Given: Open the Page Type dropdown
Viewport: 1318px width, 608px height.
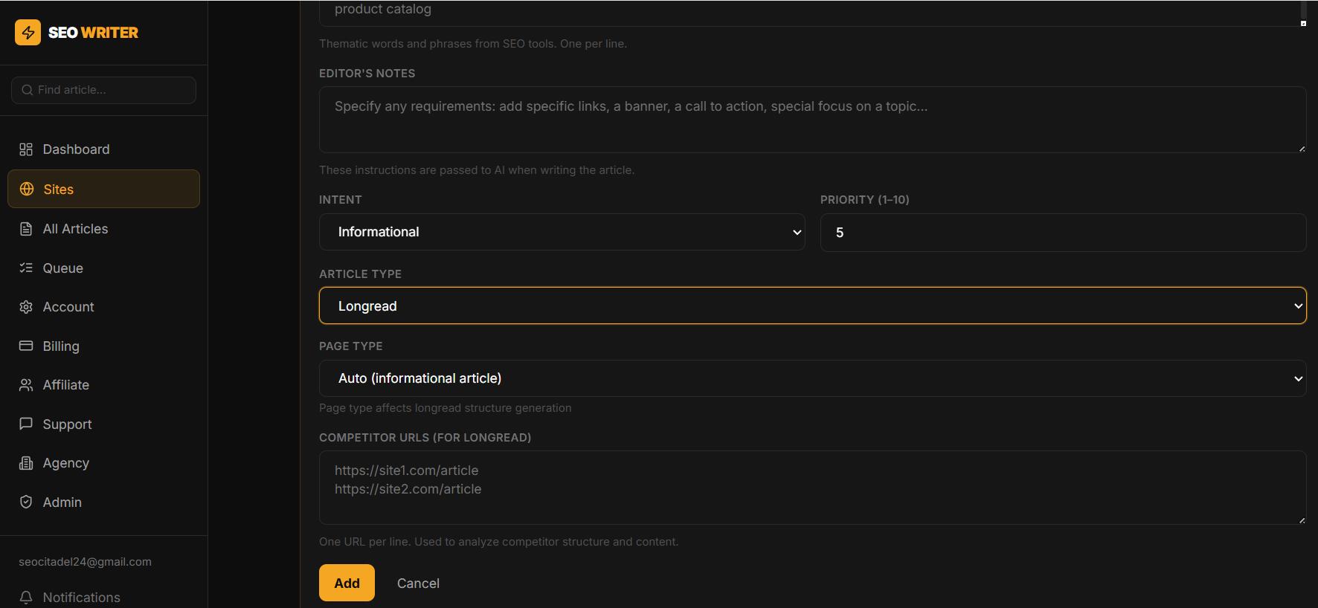Looking at the screenshot, I should [812, 378].
